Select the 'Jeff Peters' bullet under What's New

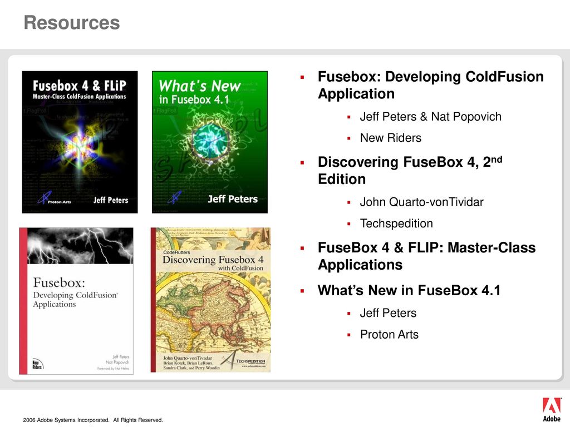[388, 313]
